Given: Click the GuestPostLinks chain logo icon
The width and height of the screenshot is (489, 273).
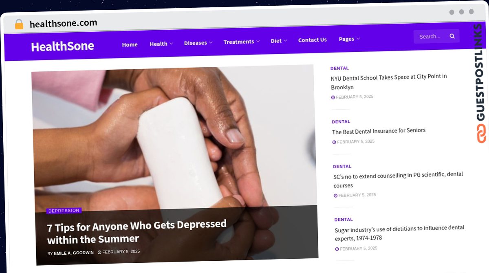Looking at the screenshot, I should [x=482, y=134].
